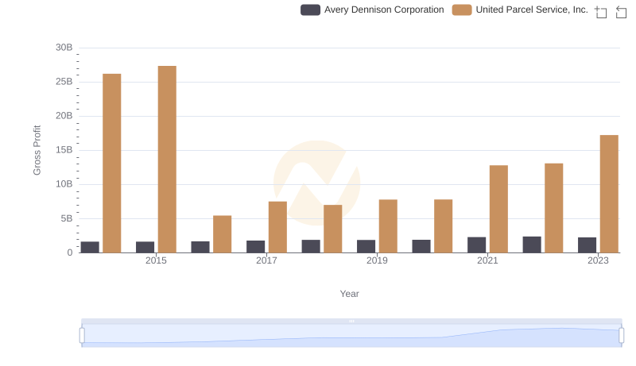
Task: Click the 2021 United Parcel Service bar
Action: (498, 209)
